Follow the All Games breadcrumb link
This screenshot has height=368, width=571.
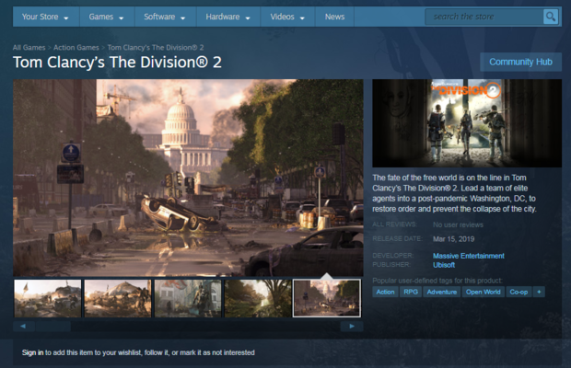29,48
